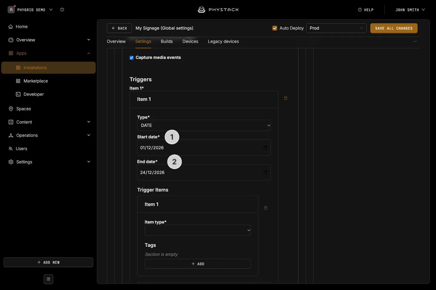
Task: Open the John Smith user menu
Action: coord(410,10)
